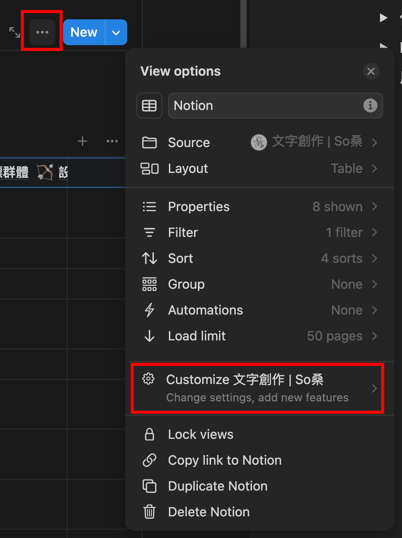Open Automations settings

tap(259, 310)
